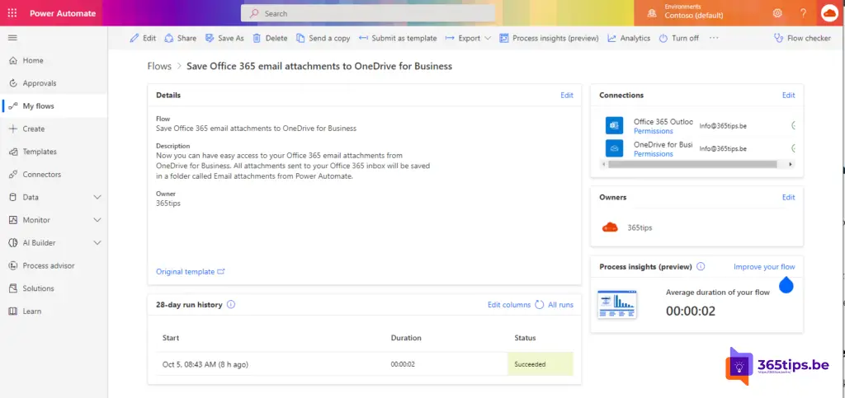Open Analytics from the toolbar
The height and width of the screenshot is (398, 845).
click(629, 38)
